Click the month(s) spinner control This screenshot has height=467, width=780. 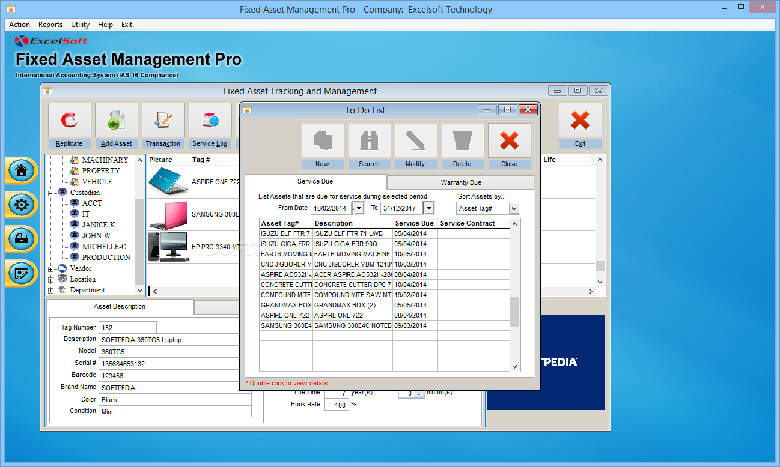click(419, 393)
